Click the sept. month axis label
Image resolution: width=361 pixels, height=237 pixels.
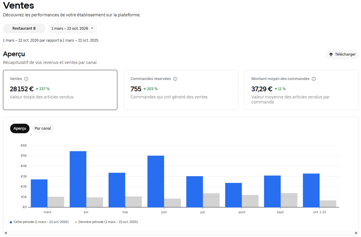[281, 212]
